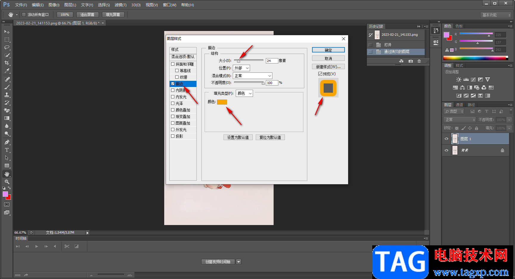This screenshot has height=279, width=515.
Task: Select the Blending Options default row
Action: click(183, 57)
